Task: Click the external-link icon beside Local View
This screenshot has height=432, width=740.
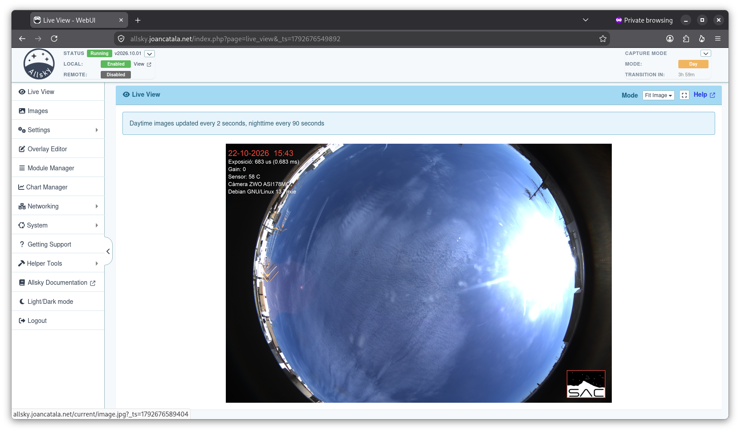Action: pos(149,64)
